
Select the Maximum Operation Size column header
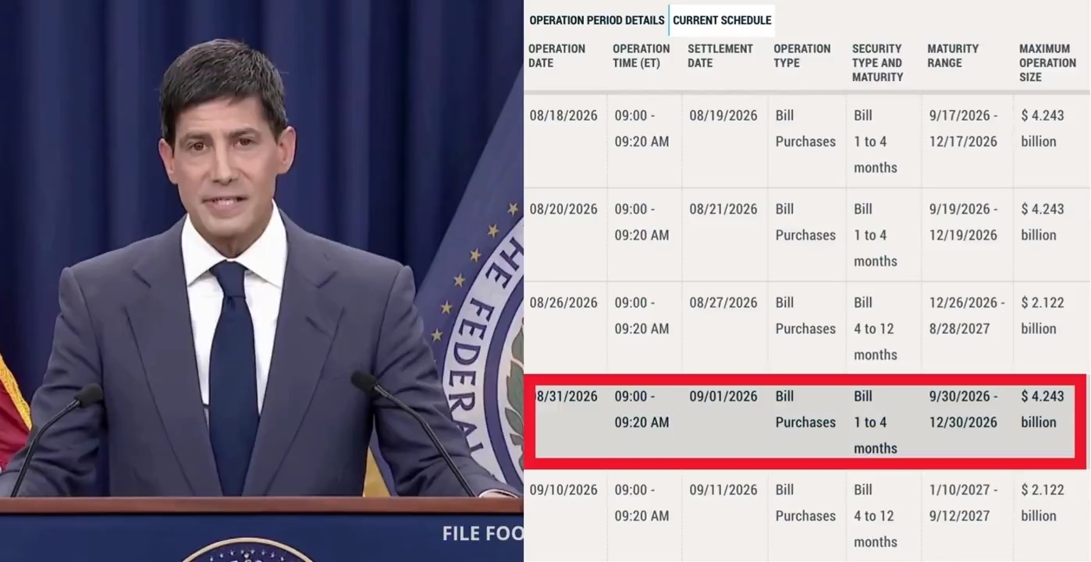point(1047,62)
